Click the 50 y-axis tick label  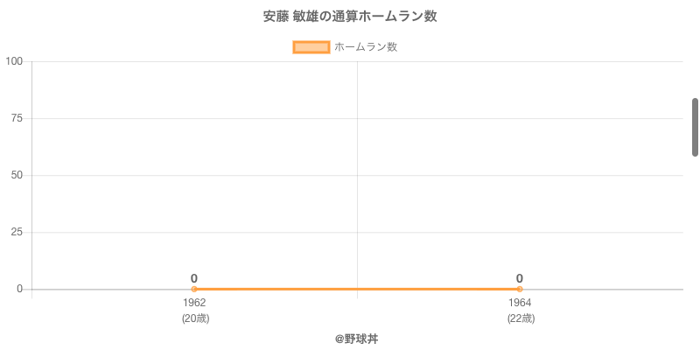click(17, 175)
